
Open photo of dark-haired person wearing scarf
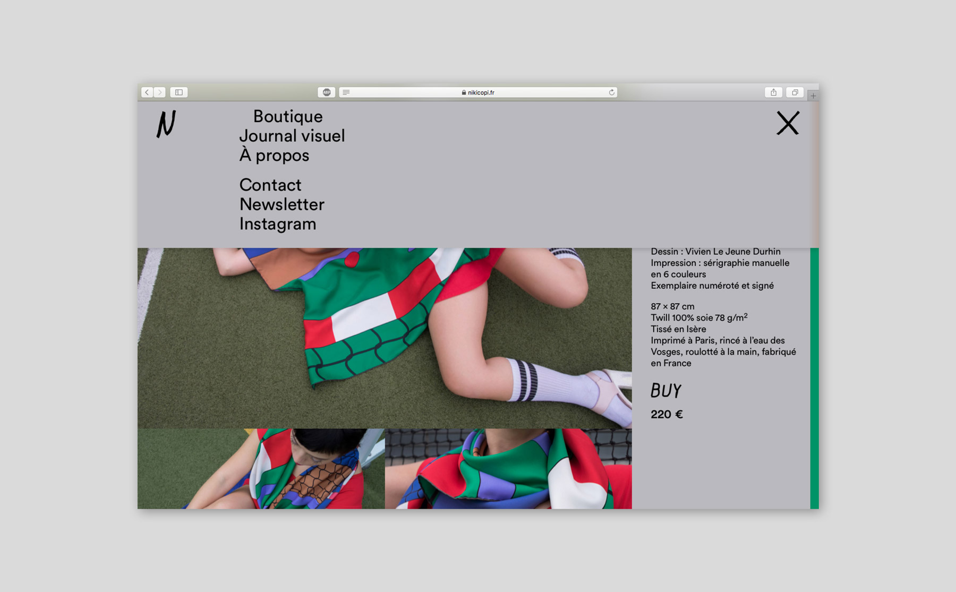pyautogui.click(x=261, y=469)
